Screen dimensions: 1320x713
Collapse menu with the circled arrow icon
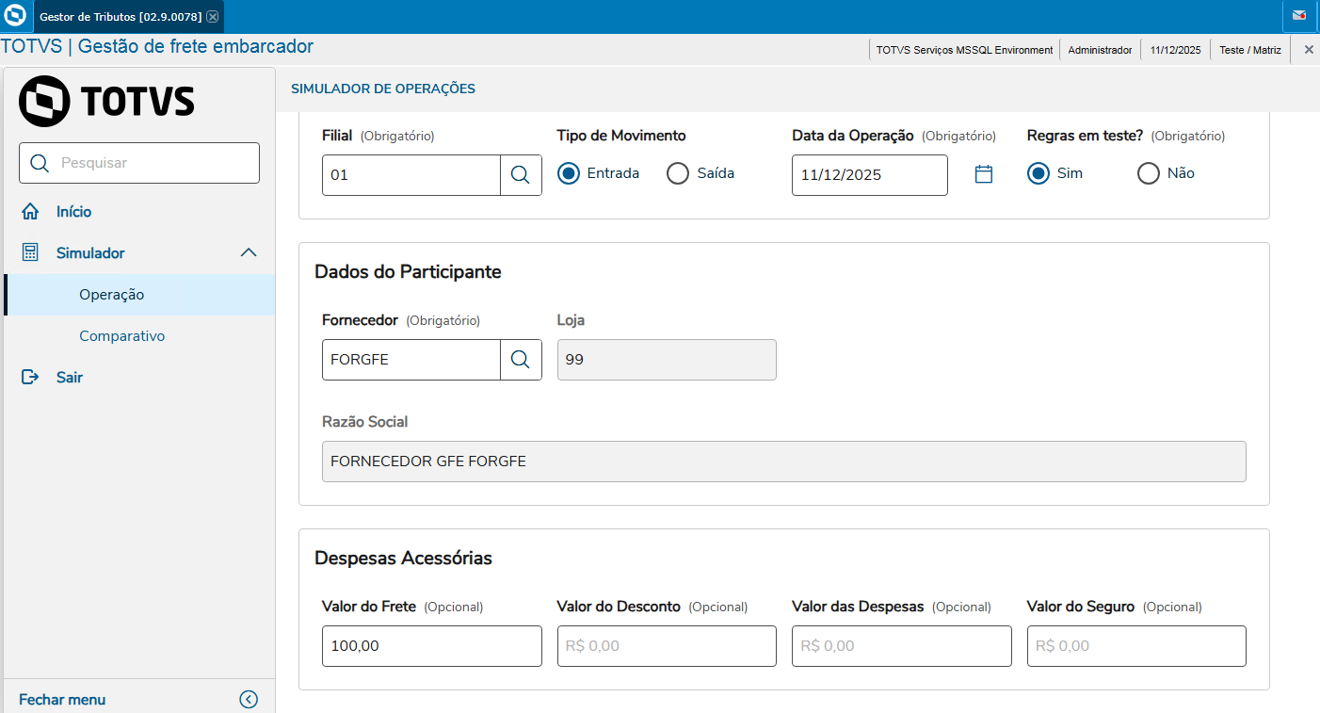click(x=249, y=699)
